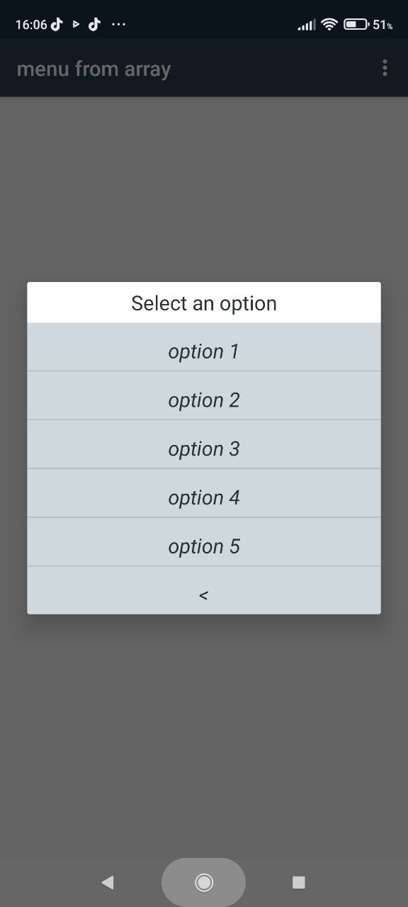This screenshot has width=408, height=907.
Task: Tap the Select an option header
Action: 204,303
